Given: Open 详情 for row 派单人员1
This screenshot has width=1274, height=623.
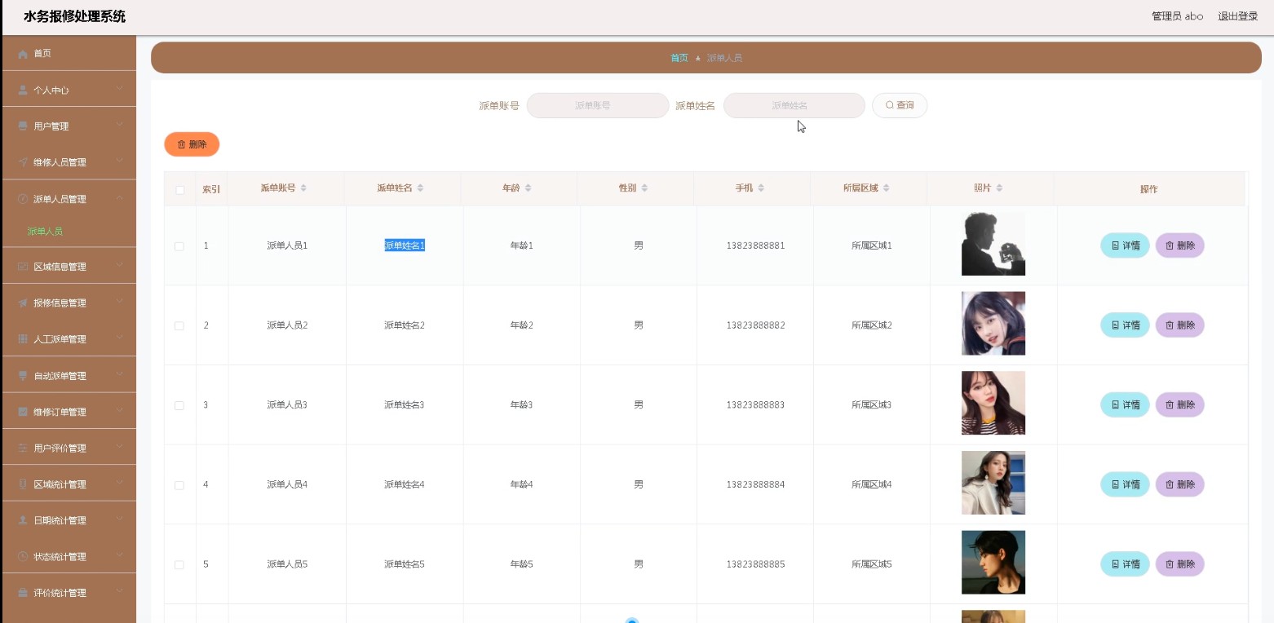Looking at the screenshot, I should [x=1125, y=245].
